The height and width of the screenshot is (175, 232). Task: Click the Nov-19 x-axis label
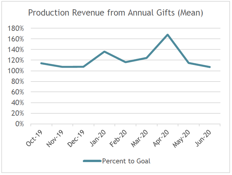point(55,139)
